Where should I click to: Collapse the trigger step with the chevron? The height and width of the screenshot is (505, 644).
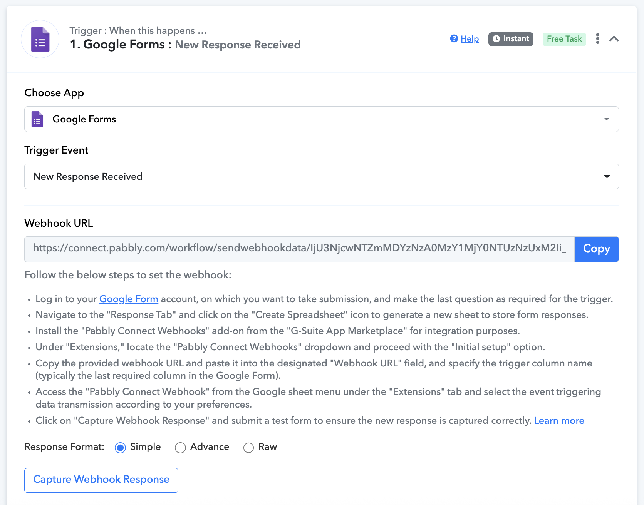(x=614, y=38)
